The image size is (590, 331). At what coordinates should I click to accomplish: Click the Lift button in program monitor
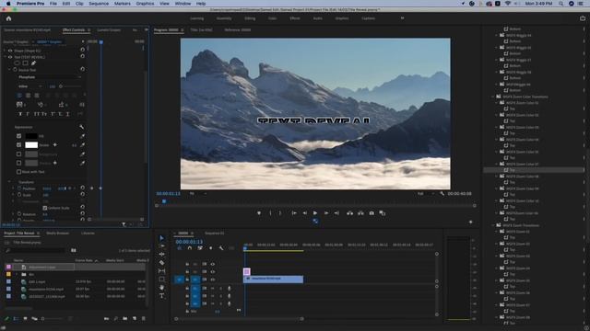350,213
